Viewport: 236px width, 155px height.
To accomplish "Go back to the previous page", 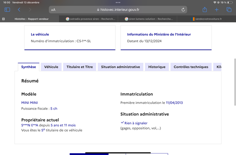I will click(19, 10).
